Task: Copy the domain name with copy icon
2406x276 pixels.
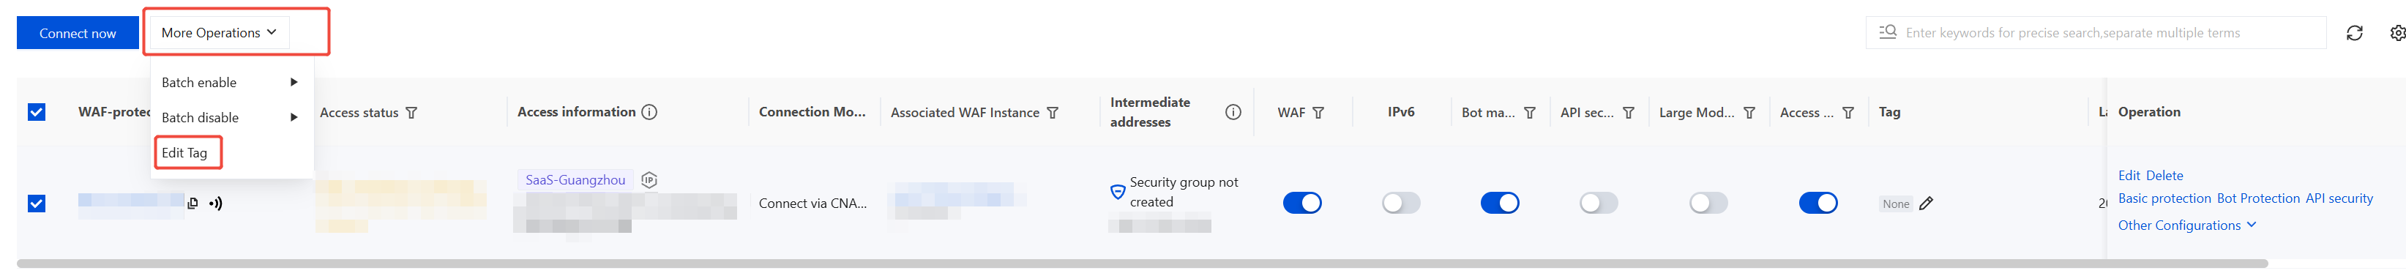Action: pyautogui.click(x=193, y=203)
